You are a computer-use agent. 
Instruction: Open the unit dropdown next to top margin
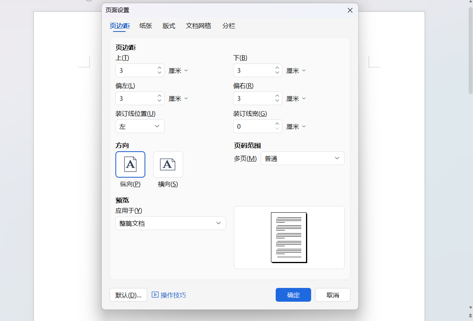point(178,70)
